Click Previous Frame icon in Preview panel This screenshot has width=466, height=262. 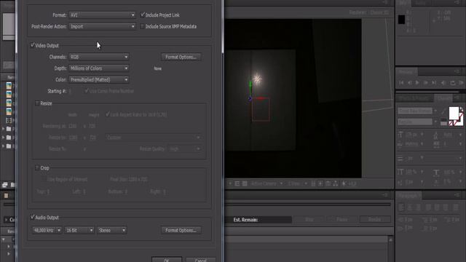(x=409, y=83)
